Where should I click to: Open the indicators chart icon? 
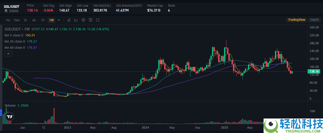pos(76,20)
